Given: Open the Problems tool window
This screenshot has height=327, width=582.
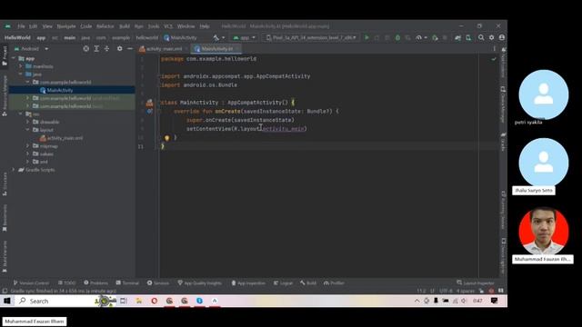Looking at the screenshot, I should tap(95, 282).
